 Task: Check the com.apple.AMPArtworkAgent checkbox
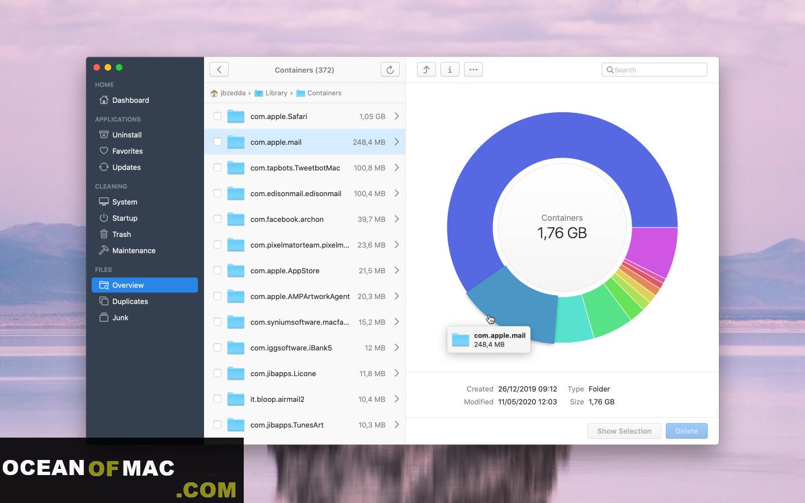tap(217, 296)
